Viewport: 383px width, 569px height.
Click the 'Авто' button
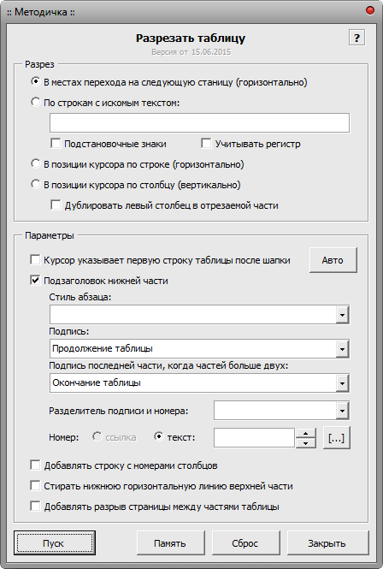point(333,260)
